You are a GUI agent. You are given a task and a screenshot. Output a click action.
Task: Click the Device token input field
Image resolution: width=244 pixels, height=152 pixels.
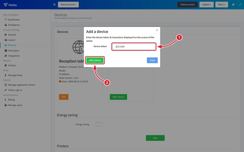coord(134,47)
